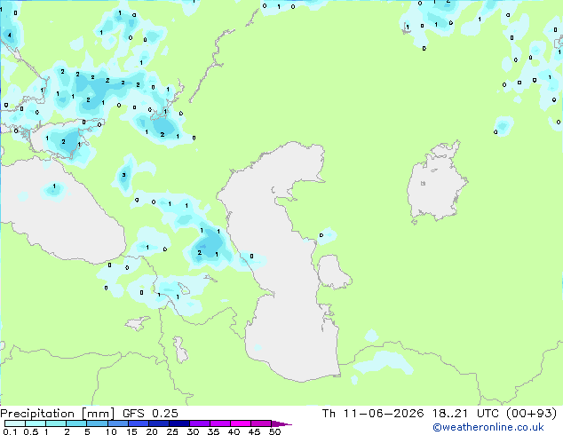
Task: Click the Caspian Sea on the map
Action: tap(280, 262)
